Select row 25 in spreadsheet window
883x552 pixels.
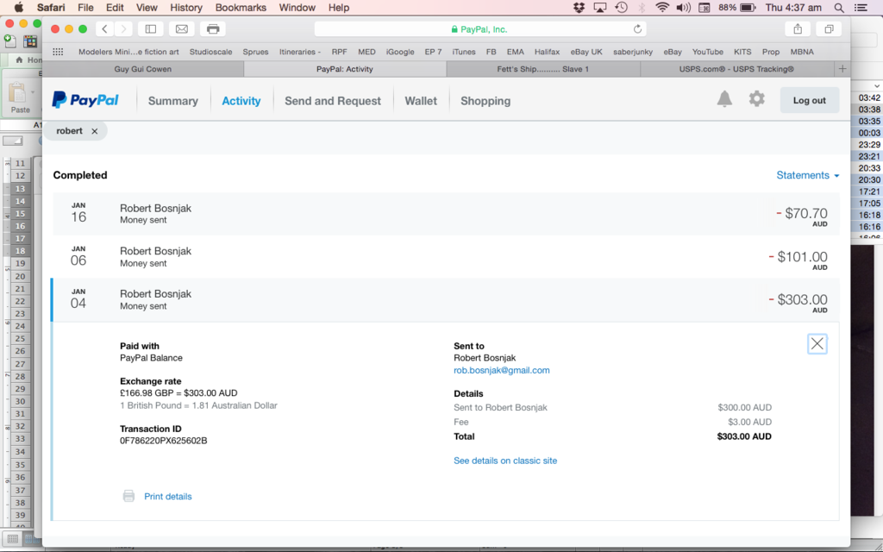[21, 338]
